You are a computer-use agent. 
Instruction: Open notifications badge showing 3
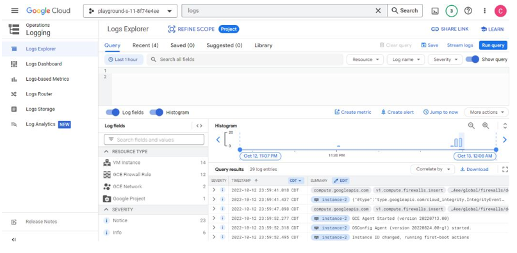452,11
